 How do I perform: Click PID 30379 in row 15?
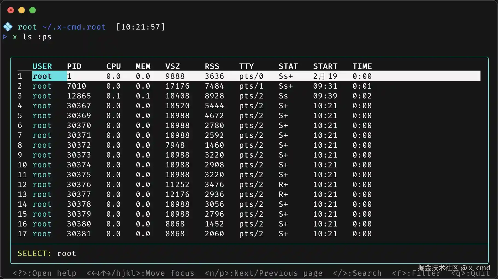pos(79,214)
